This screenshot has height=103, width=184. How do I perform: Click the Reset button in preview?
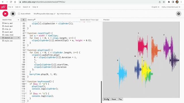[x=114, y=99]
